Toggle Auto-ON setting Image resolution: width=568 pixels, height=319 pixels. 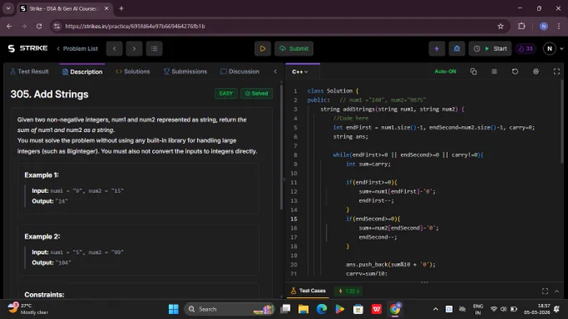tap(445, 71)
